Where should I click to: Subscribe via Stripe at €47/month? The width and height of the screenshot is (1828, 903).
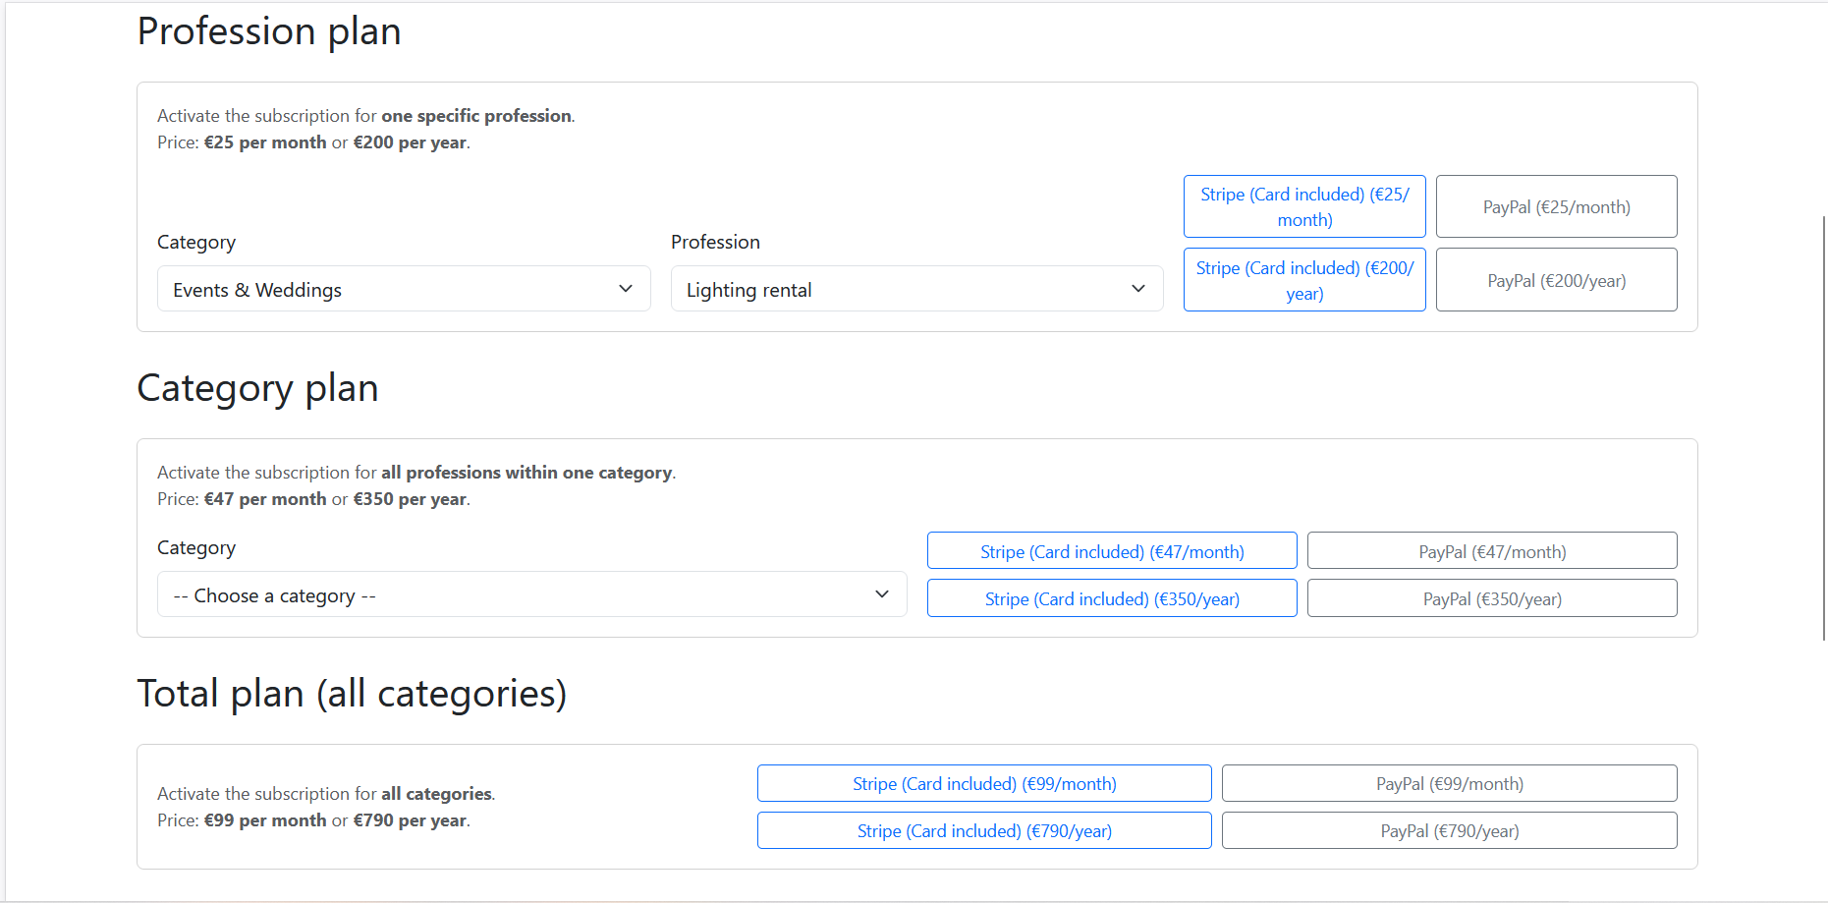tap(1111, 551)
